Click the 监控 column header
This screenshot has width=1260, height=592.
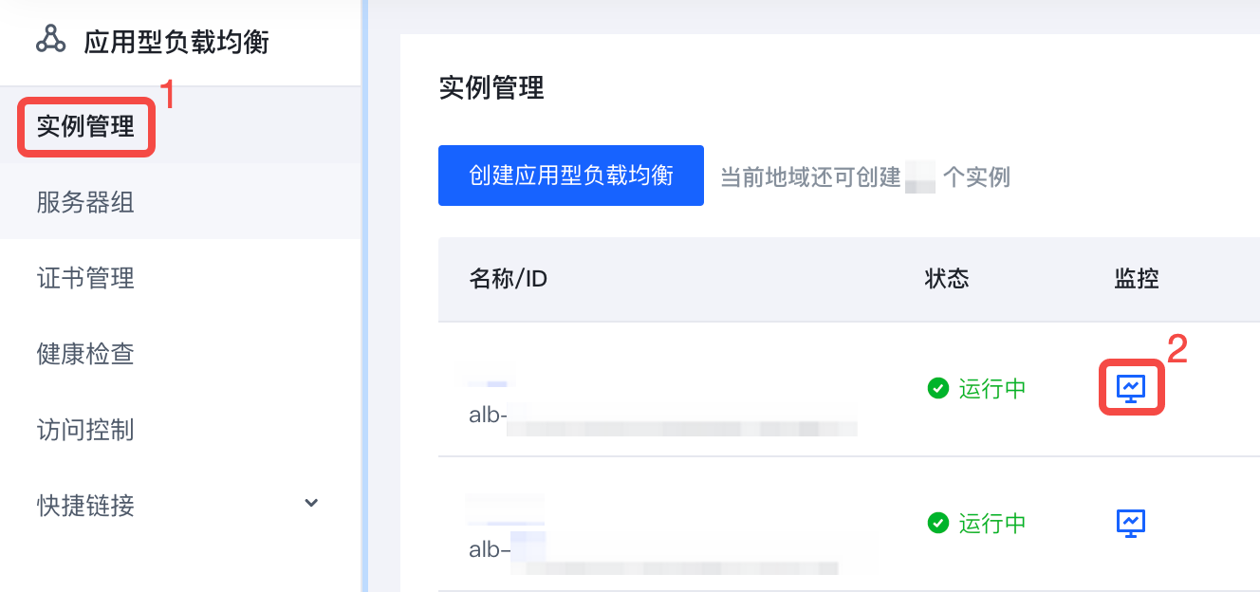pos(1137,278)
